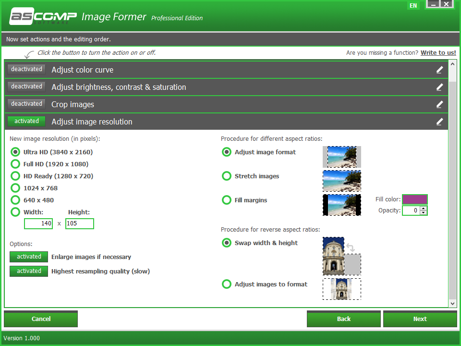This screenshot has width=461, height=346.
Task: Click the Fill margins preview thumbnail
Action: [341, 205]
